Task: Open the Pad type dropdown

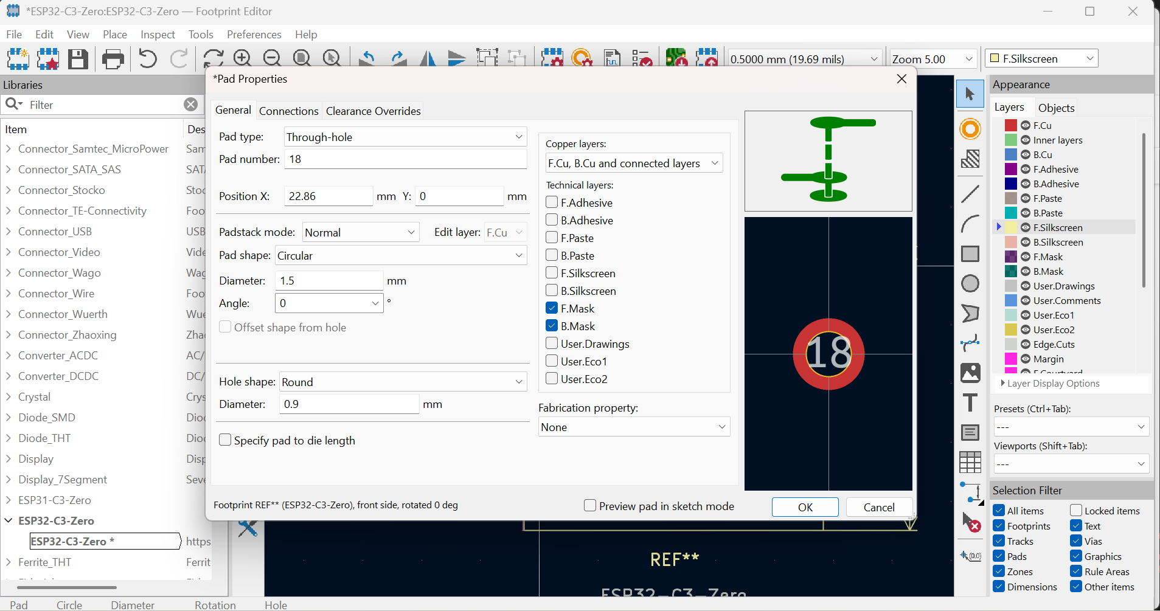Action: 405,137
